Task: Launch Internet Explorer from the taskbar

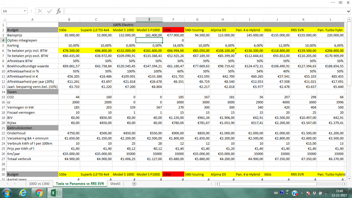Action: point(23,193)
